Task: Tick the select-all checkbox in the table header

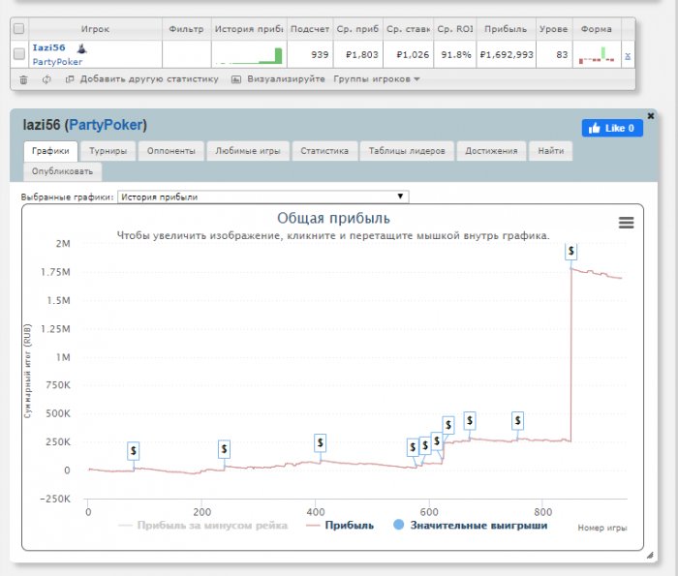Action: coord(19,29)
